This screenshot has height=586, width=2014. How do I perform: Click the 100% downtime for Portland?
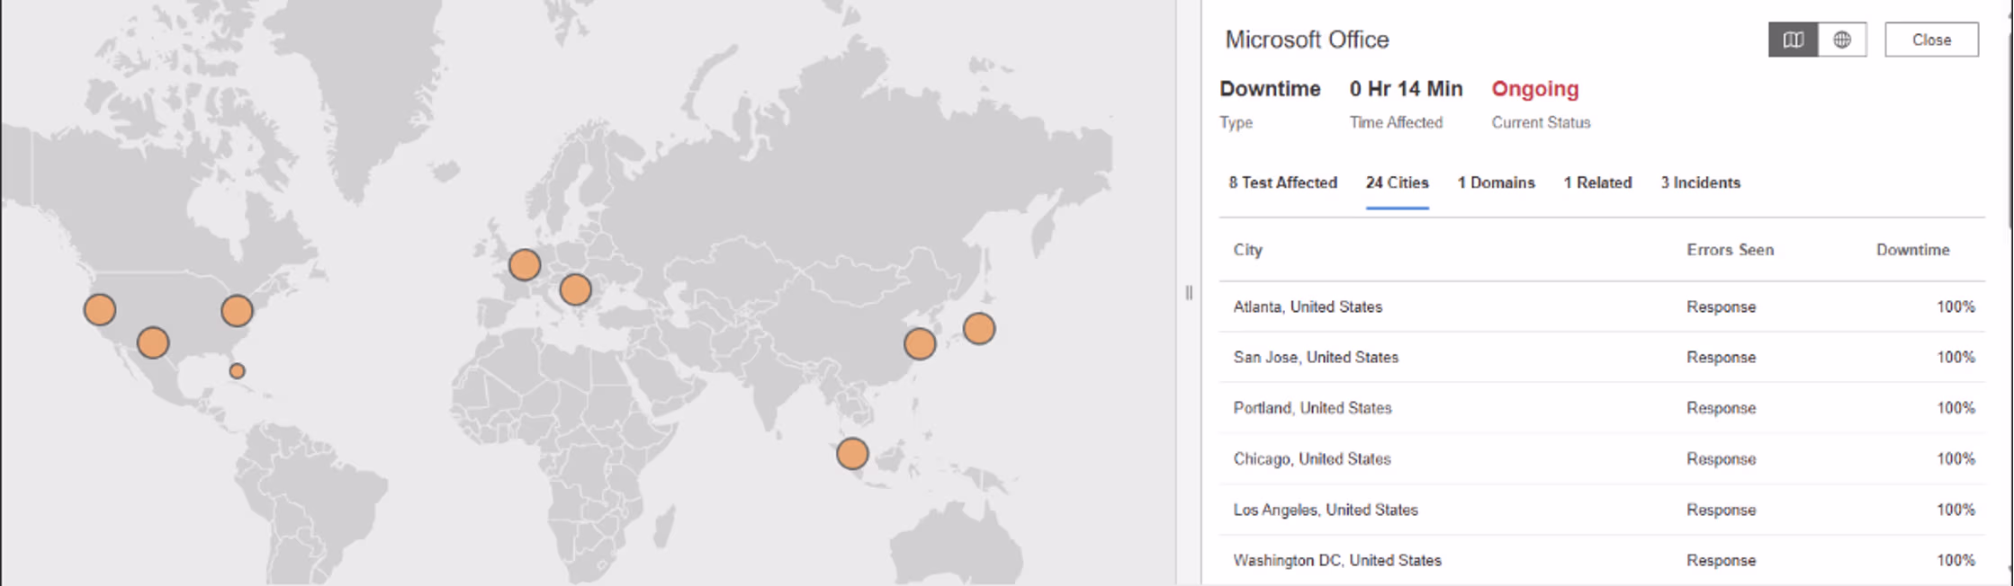[x=1956, y=408]
